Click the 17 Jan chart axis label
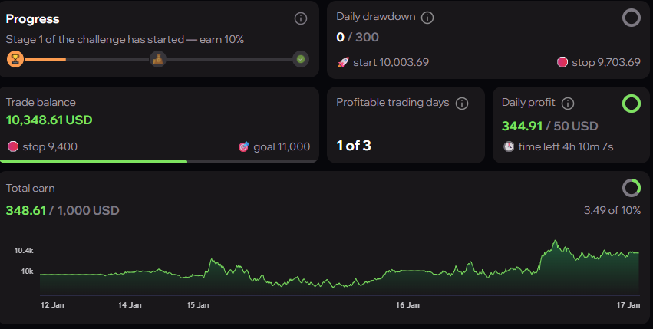This screenshot has height=329, width=653. pyautogui.click(x=628, y=305)
